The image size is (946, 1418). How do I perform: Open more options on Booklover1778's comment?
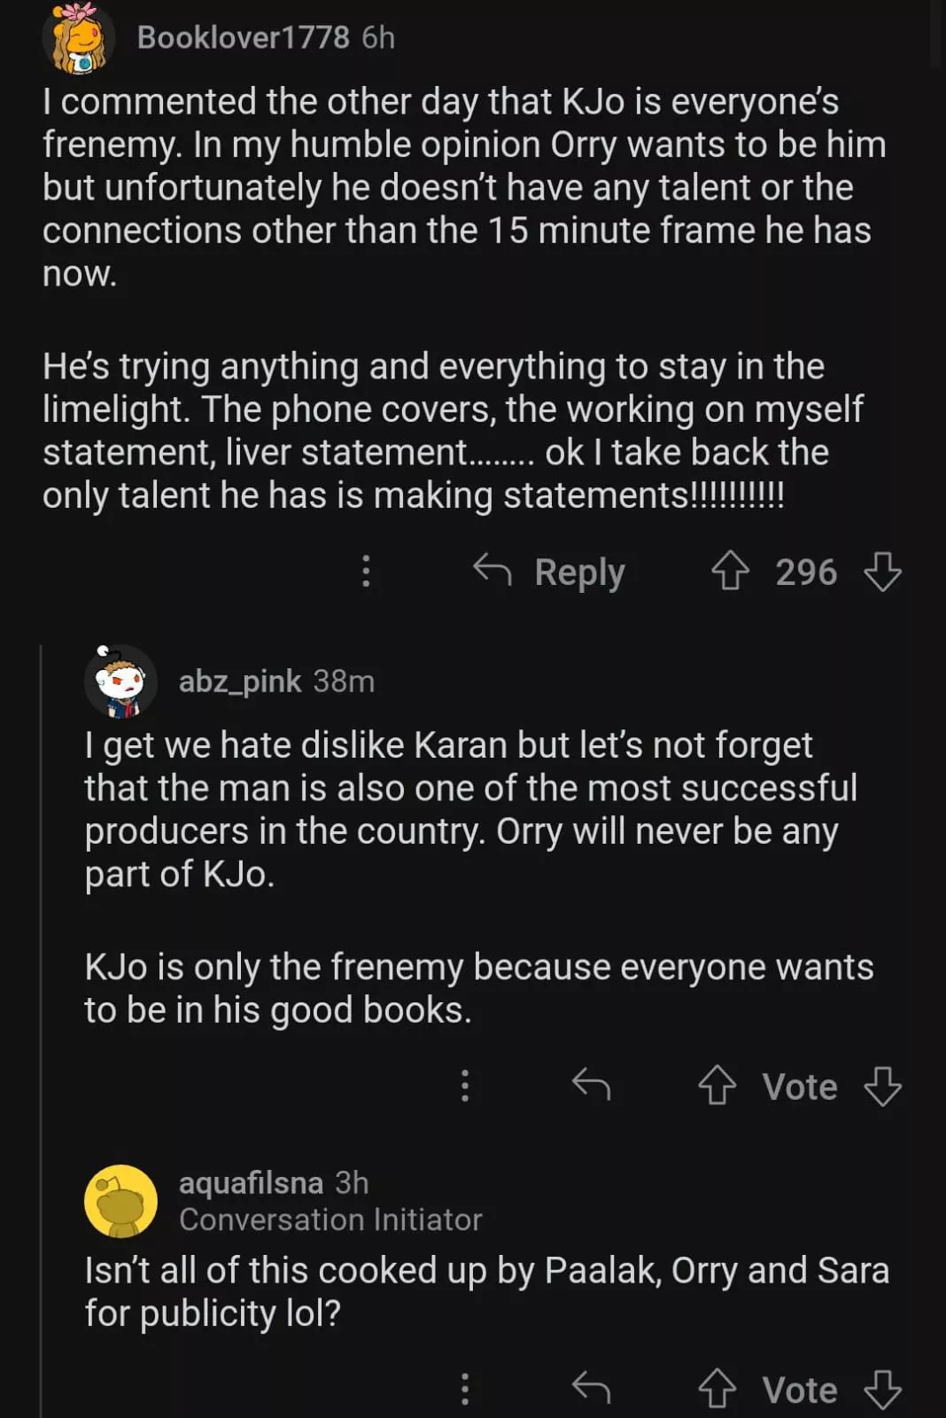tap(366, 572)
